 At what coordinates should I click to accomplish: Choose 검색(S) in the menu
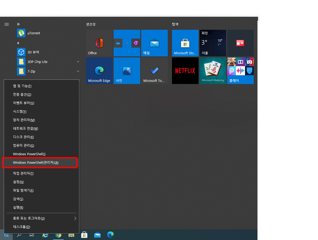tap(42, 199)
